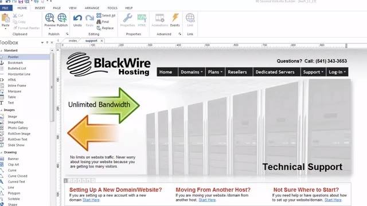The width and height of the screenshot is (367, 206).
Task: Switch to the index page tab
Action: 73,41
